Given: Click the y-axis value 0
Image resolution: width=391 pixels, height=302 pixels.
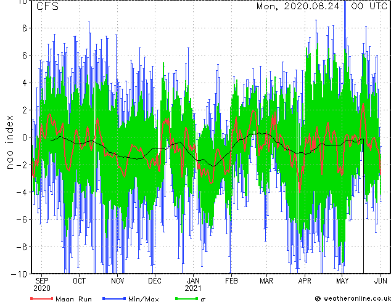Looking at the screenshot, I should [x=25, y=137].
